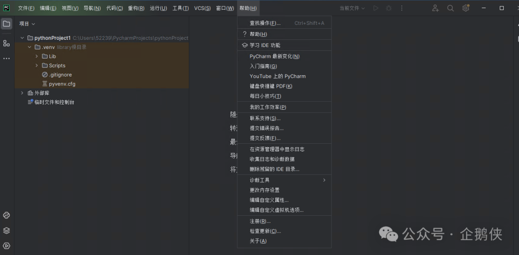This screenshot has height=255, width=519.
Task: Click the .gitignore file icon
Action: tap(45, 75)
